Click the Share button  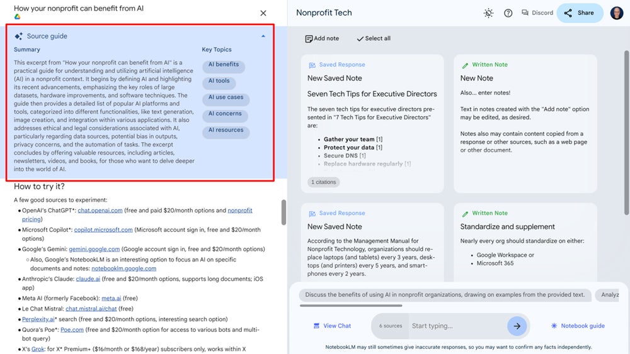tap(580, 13)
